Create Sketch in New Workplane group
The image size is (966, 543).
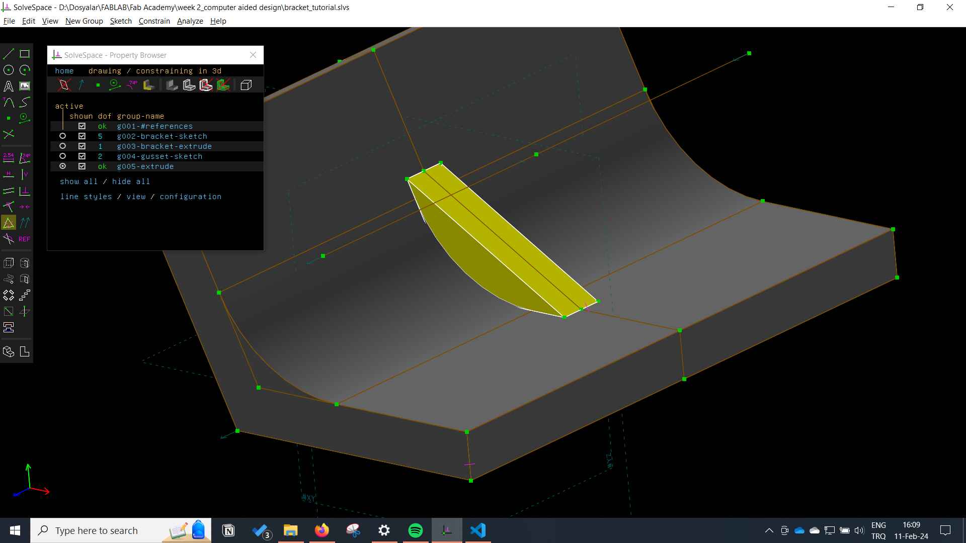[x=9, y=311]
